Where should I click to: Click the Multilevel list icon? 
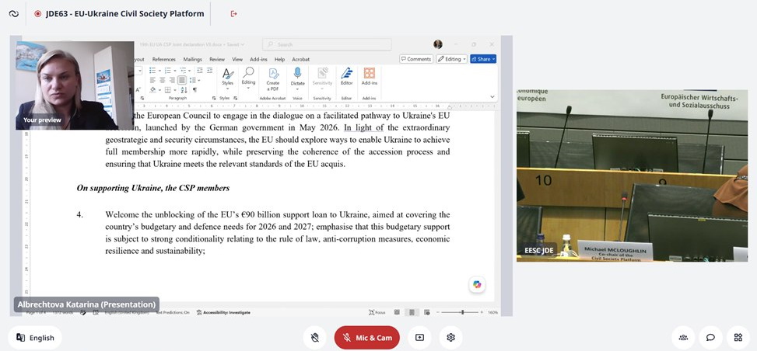pos(183,71)
